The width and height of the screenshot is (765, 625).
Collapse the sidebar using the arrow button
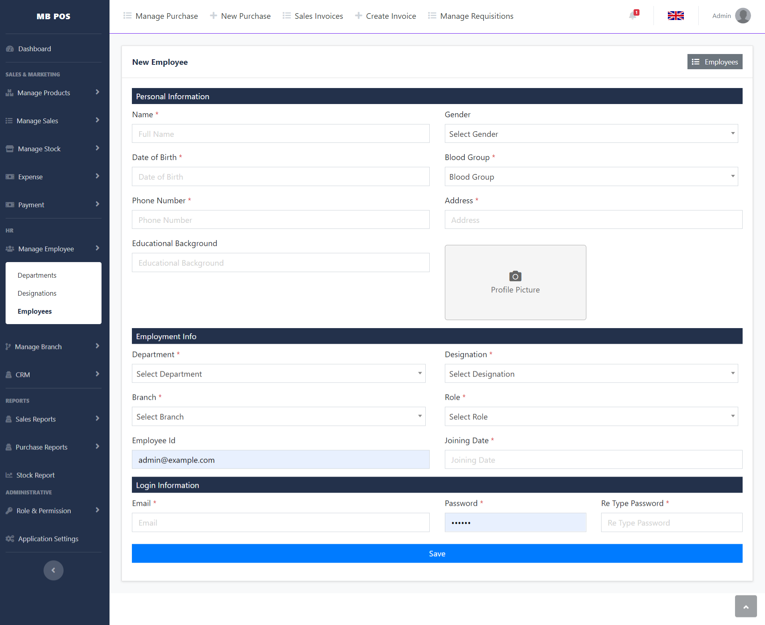53,570
